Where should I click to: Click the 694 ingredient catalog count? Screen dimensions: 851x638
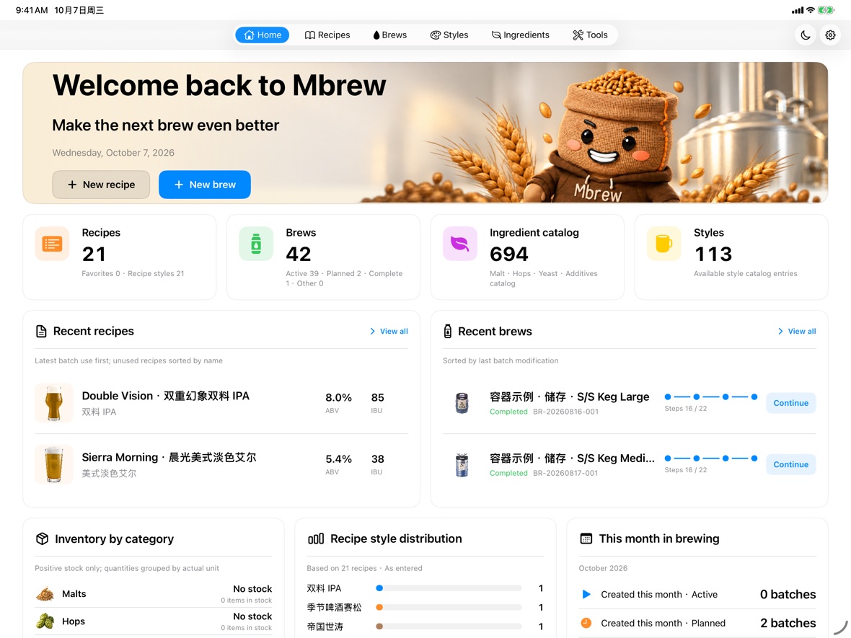[508, 254]
